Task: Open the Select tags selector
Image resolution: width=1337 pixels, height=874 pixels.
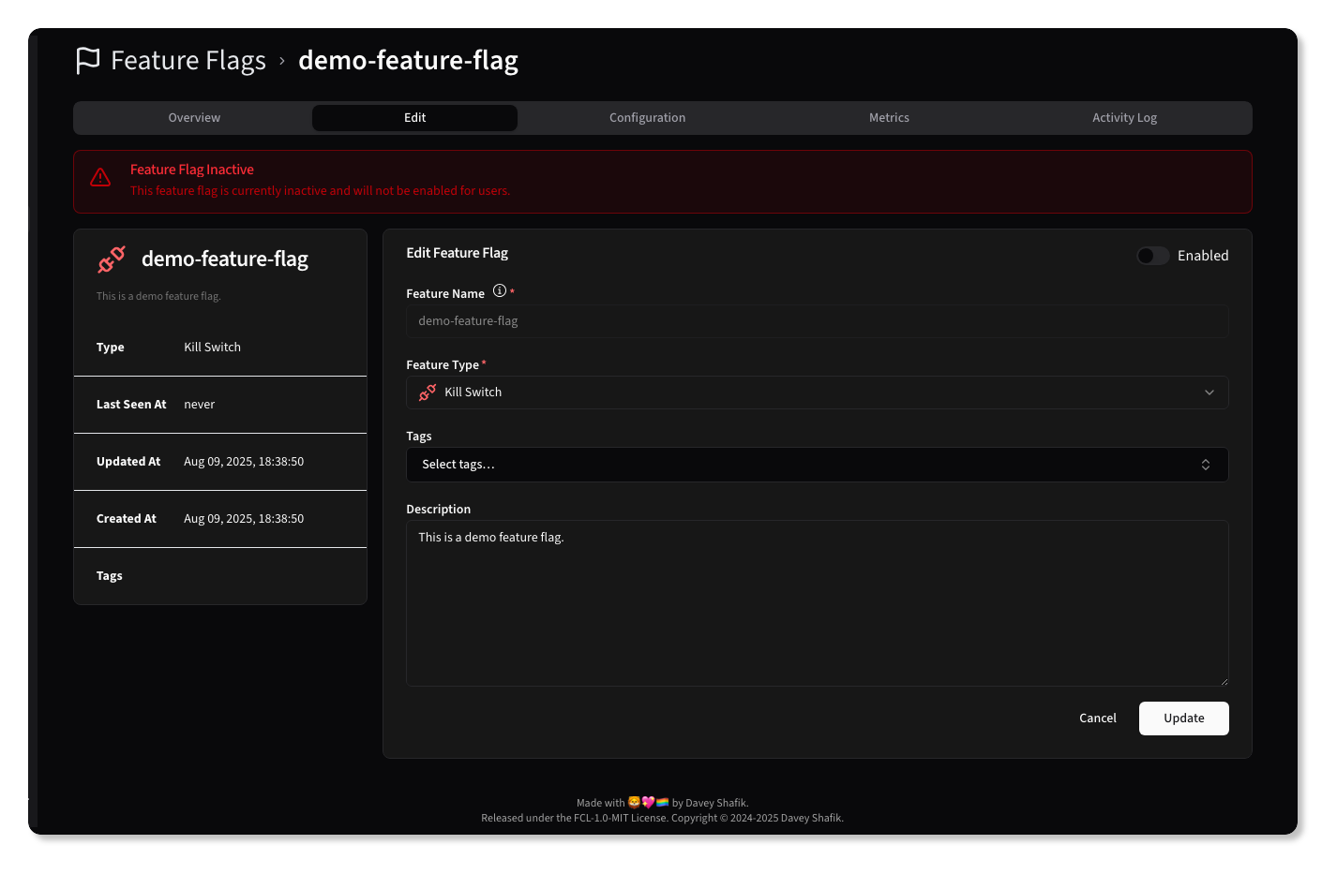Action: pyautogui.click(x=816, y=464)
